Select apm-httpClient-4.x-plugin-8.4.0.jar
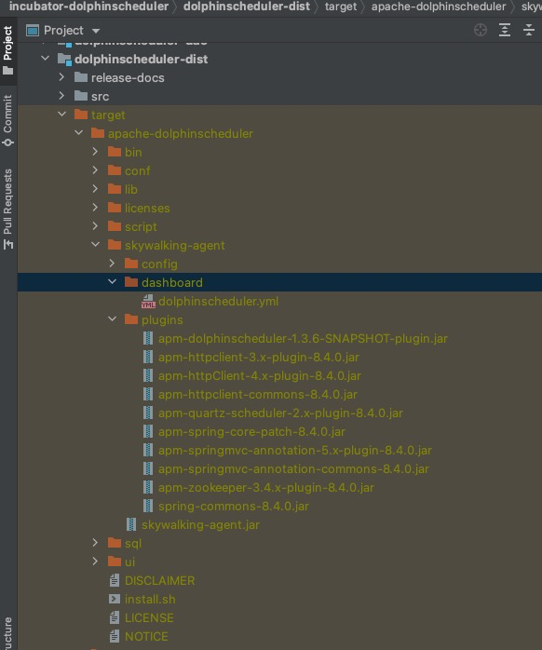Image resolution: width=542 pixels, height=650 pixels. point(260,376)
